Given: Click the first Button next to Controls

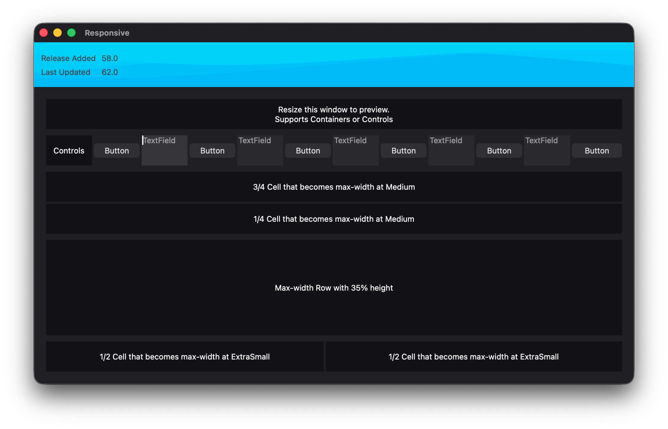Looking at the screenshot, I should pos(117,150).
